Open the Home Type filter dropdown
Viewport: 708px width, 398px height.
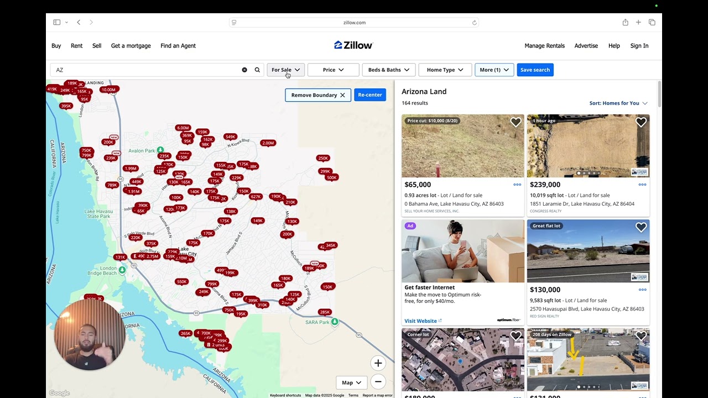(445, 70)
